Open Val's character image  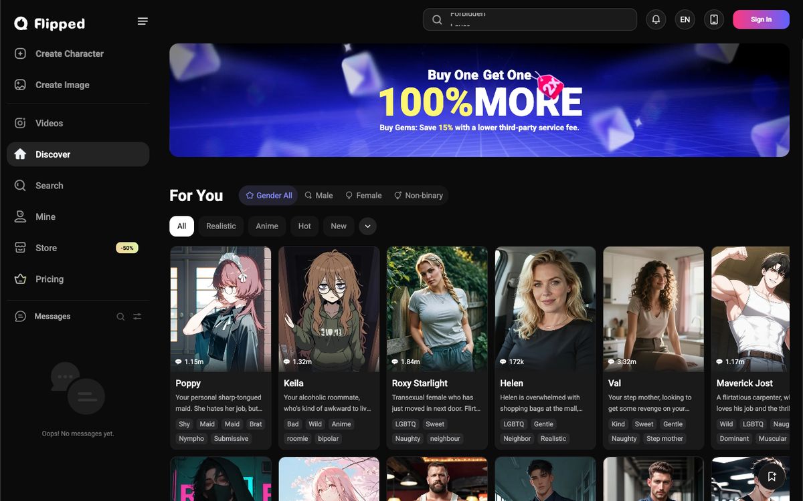(654, 309)
